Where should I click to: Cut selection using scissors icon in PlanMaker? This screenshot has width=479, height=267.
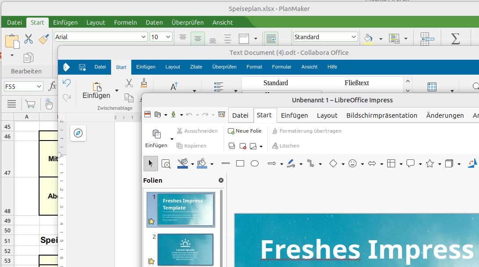[28, 39]
